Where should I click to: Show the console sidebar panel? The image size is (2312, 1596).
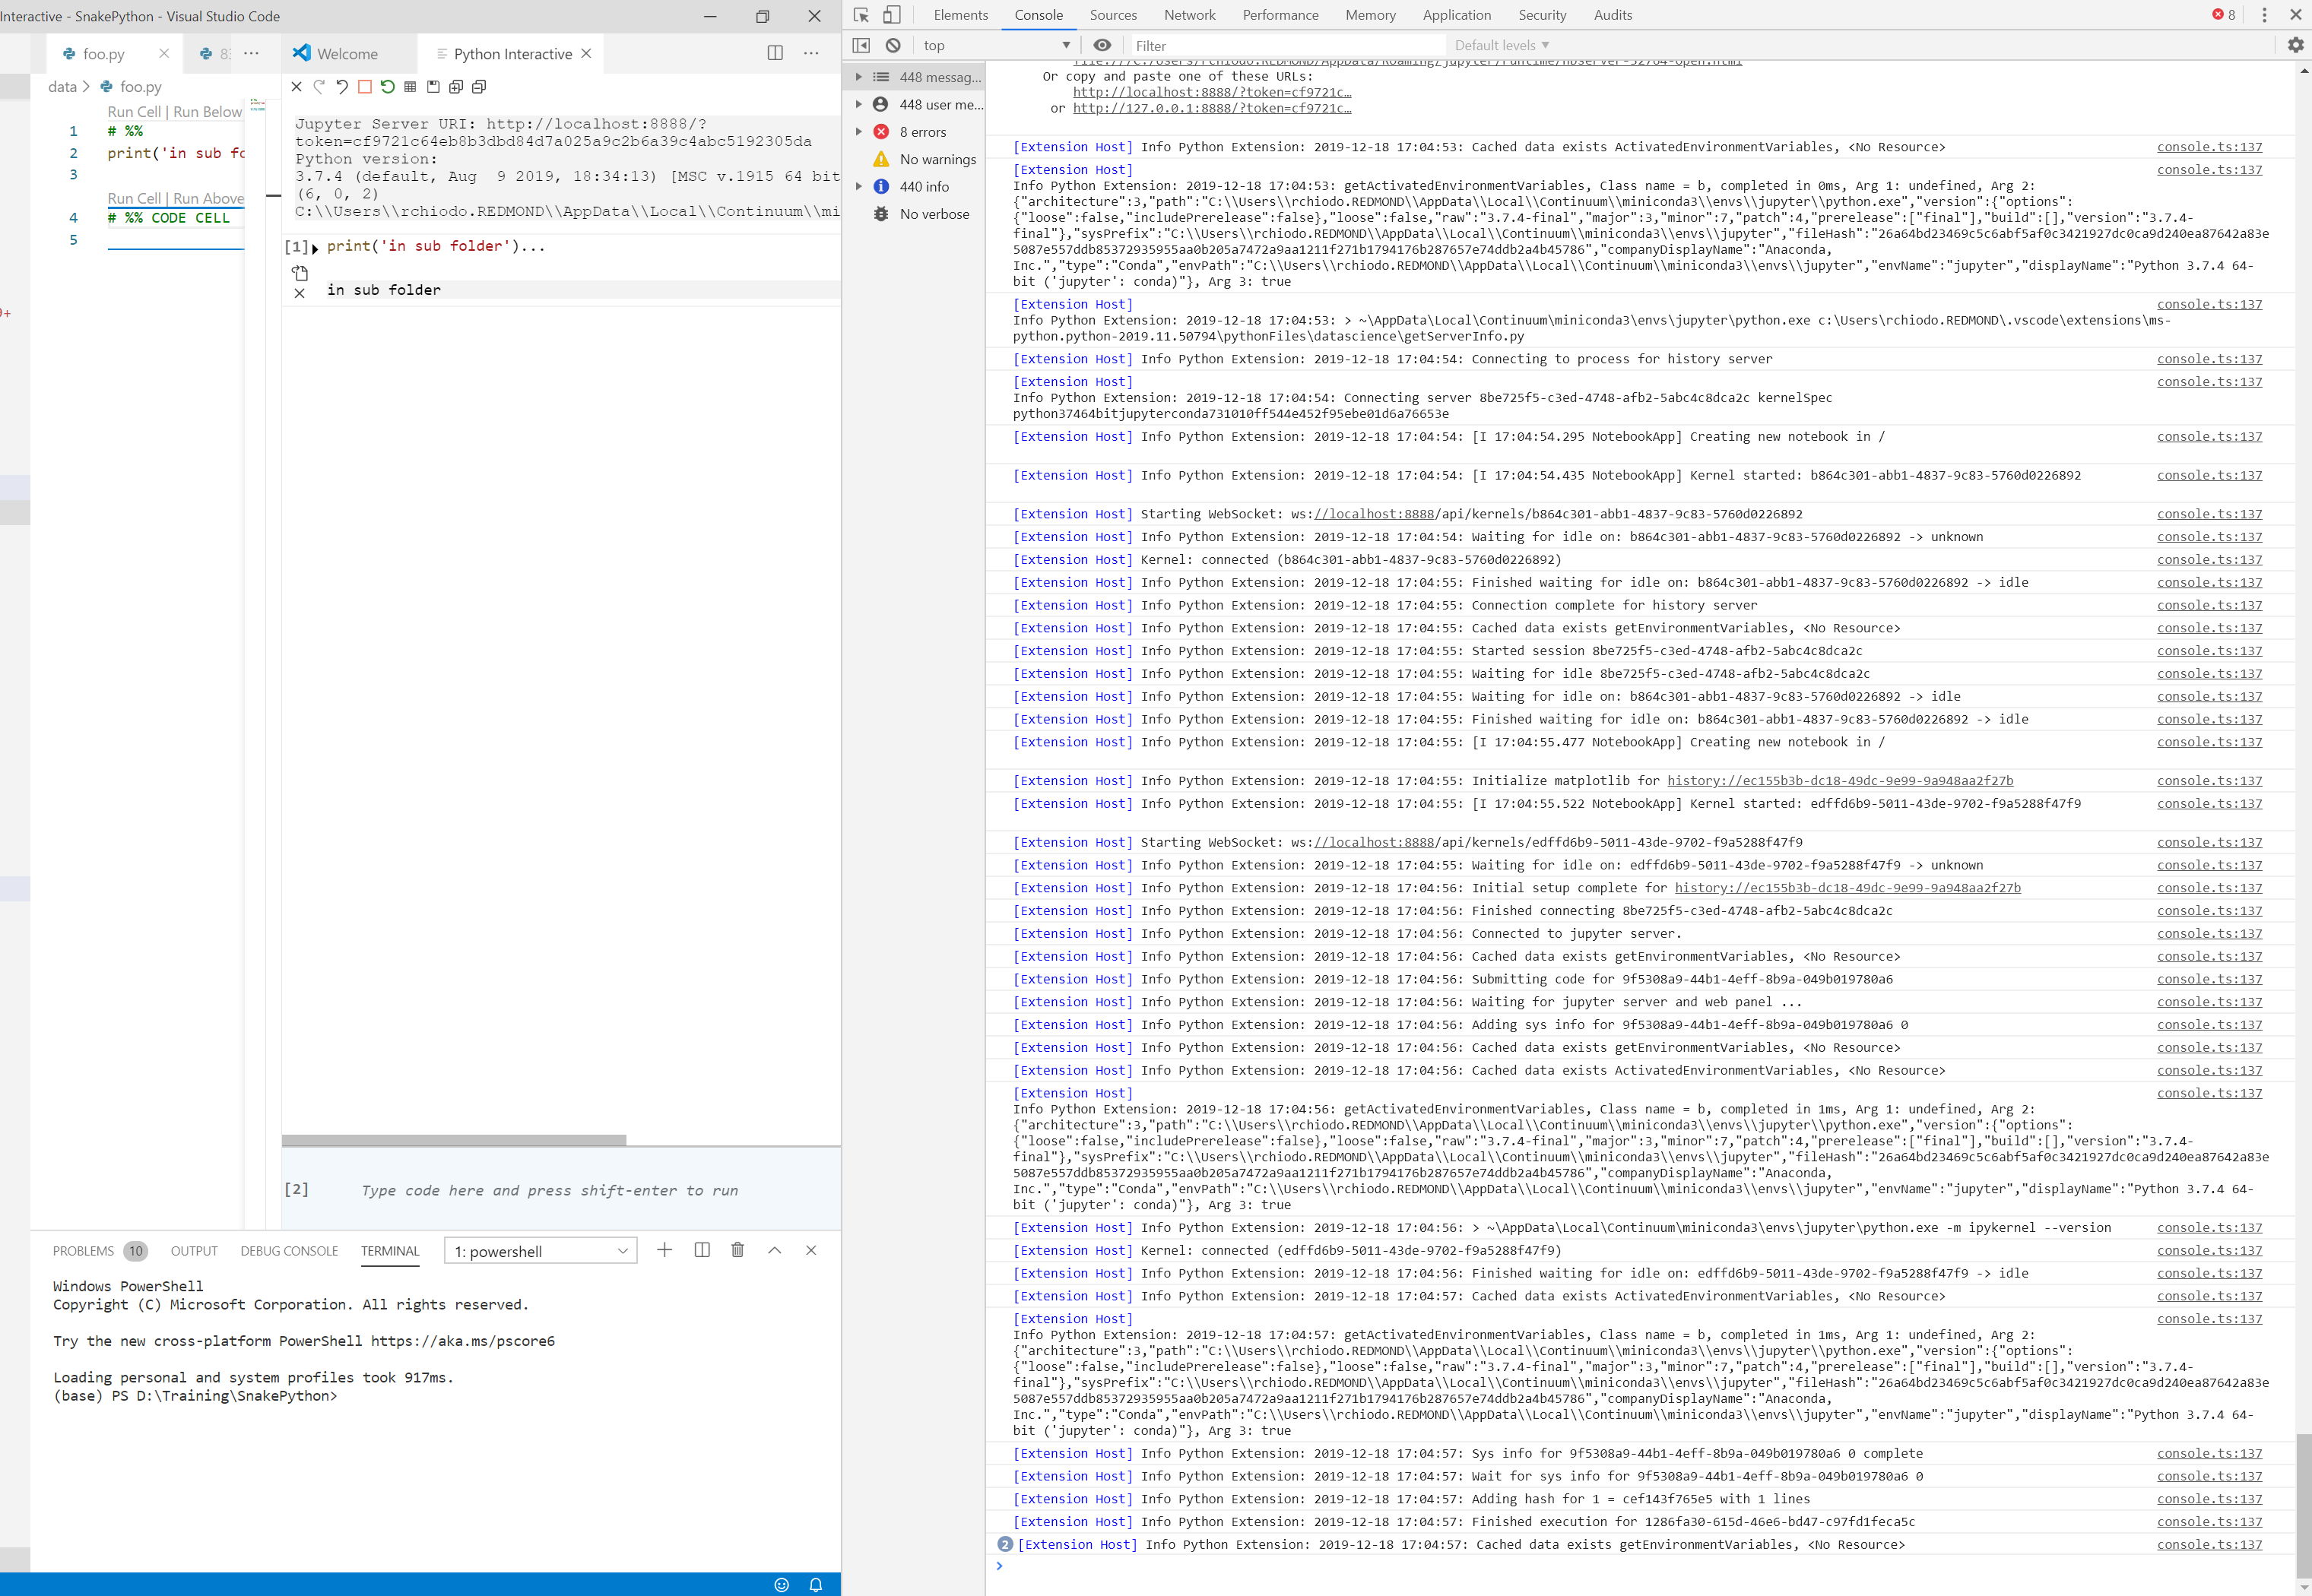click(861, 45)
